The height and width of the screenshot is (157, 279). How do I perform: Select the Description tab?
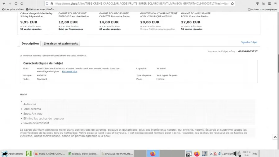pyautogui.click(x=30, y=44)
